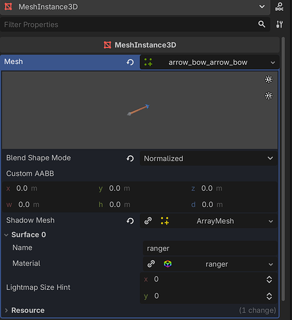292x320 pixels.
Task: Click the arrow_bow_arrow_bow mesh resource button
Action: [x=208, y=62]
